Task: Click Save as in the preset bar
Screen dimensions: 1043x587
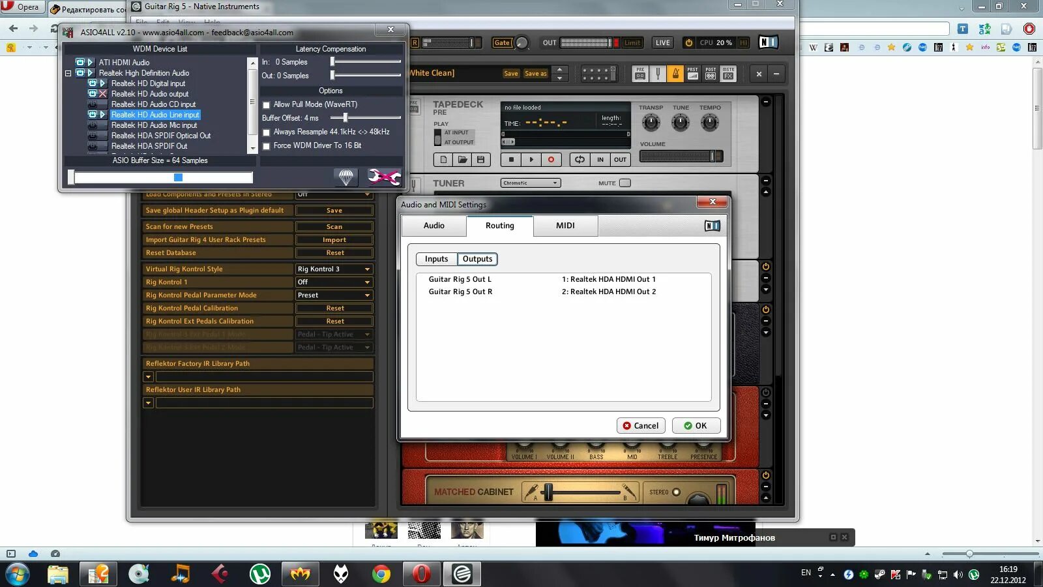Action: 536,74
